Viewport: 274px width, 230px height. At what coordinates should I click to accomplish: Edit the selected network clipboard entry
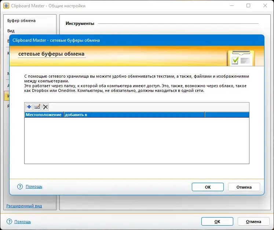pyautogui.click(x=37, y=107)
